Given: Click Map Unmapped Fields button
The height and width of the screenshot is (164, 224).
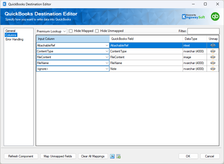Looking at the screenshot, I should (x=58, y=156).
